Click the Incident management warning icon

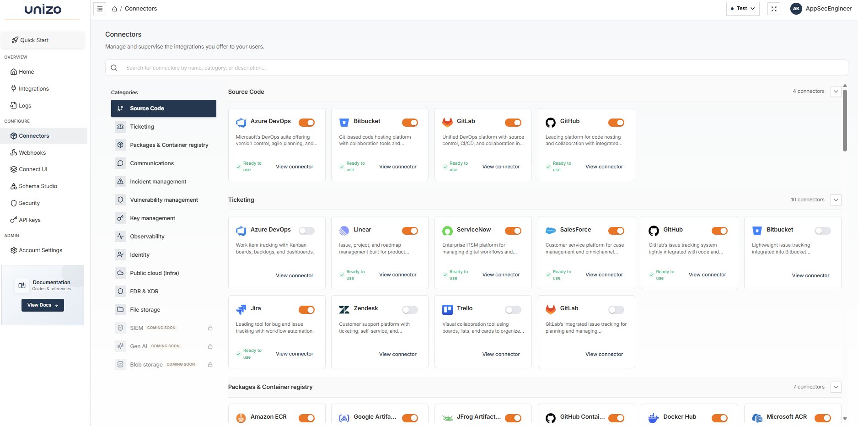pyautogui.click(x=120, y=182)
